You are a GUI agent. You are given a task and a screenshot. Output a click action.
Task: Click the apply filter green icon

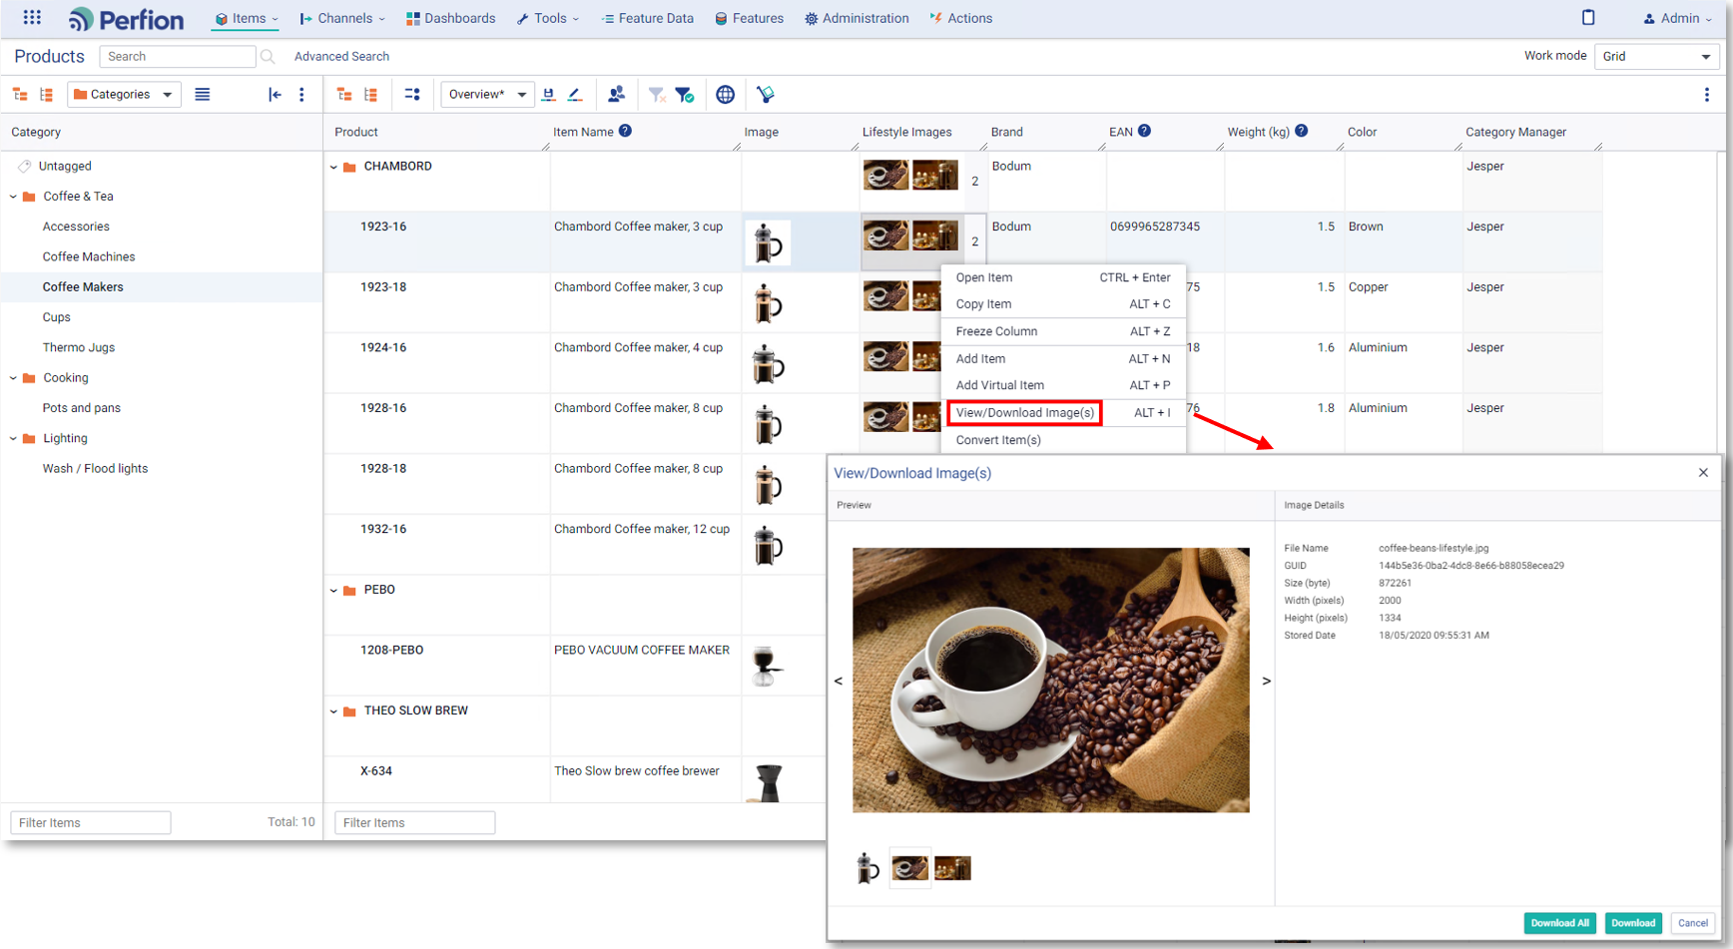685,95
